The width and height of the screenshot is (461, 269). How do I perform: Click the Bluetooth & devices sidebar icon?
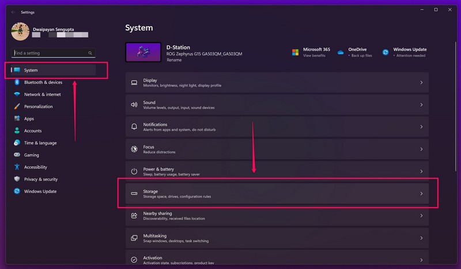tap(17, 82)
